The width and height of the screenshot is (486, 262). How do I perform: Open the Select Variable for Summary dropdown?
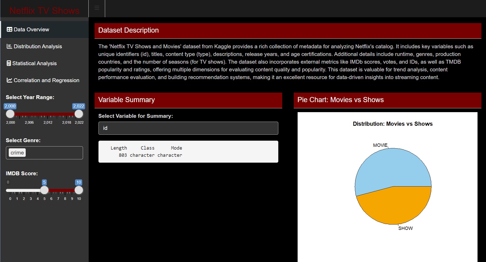(188, 128)
